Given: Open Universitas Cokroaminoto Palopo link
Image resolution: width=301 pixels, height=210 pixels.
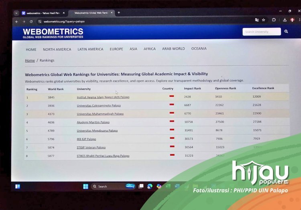Looking at the screenshot, I should [99, 106].
